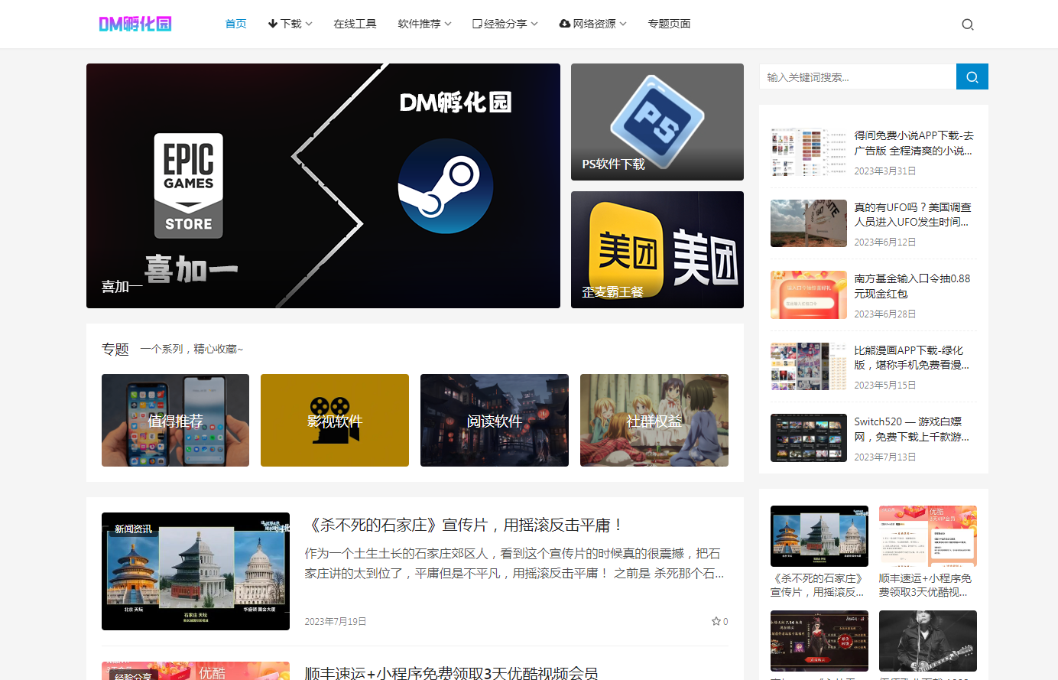The width and height of the screenshot is (1058, 680).
Task: Open sidebar link 得间免费小说APP下载
Action: click(914, 143)
